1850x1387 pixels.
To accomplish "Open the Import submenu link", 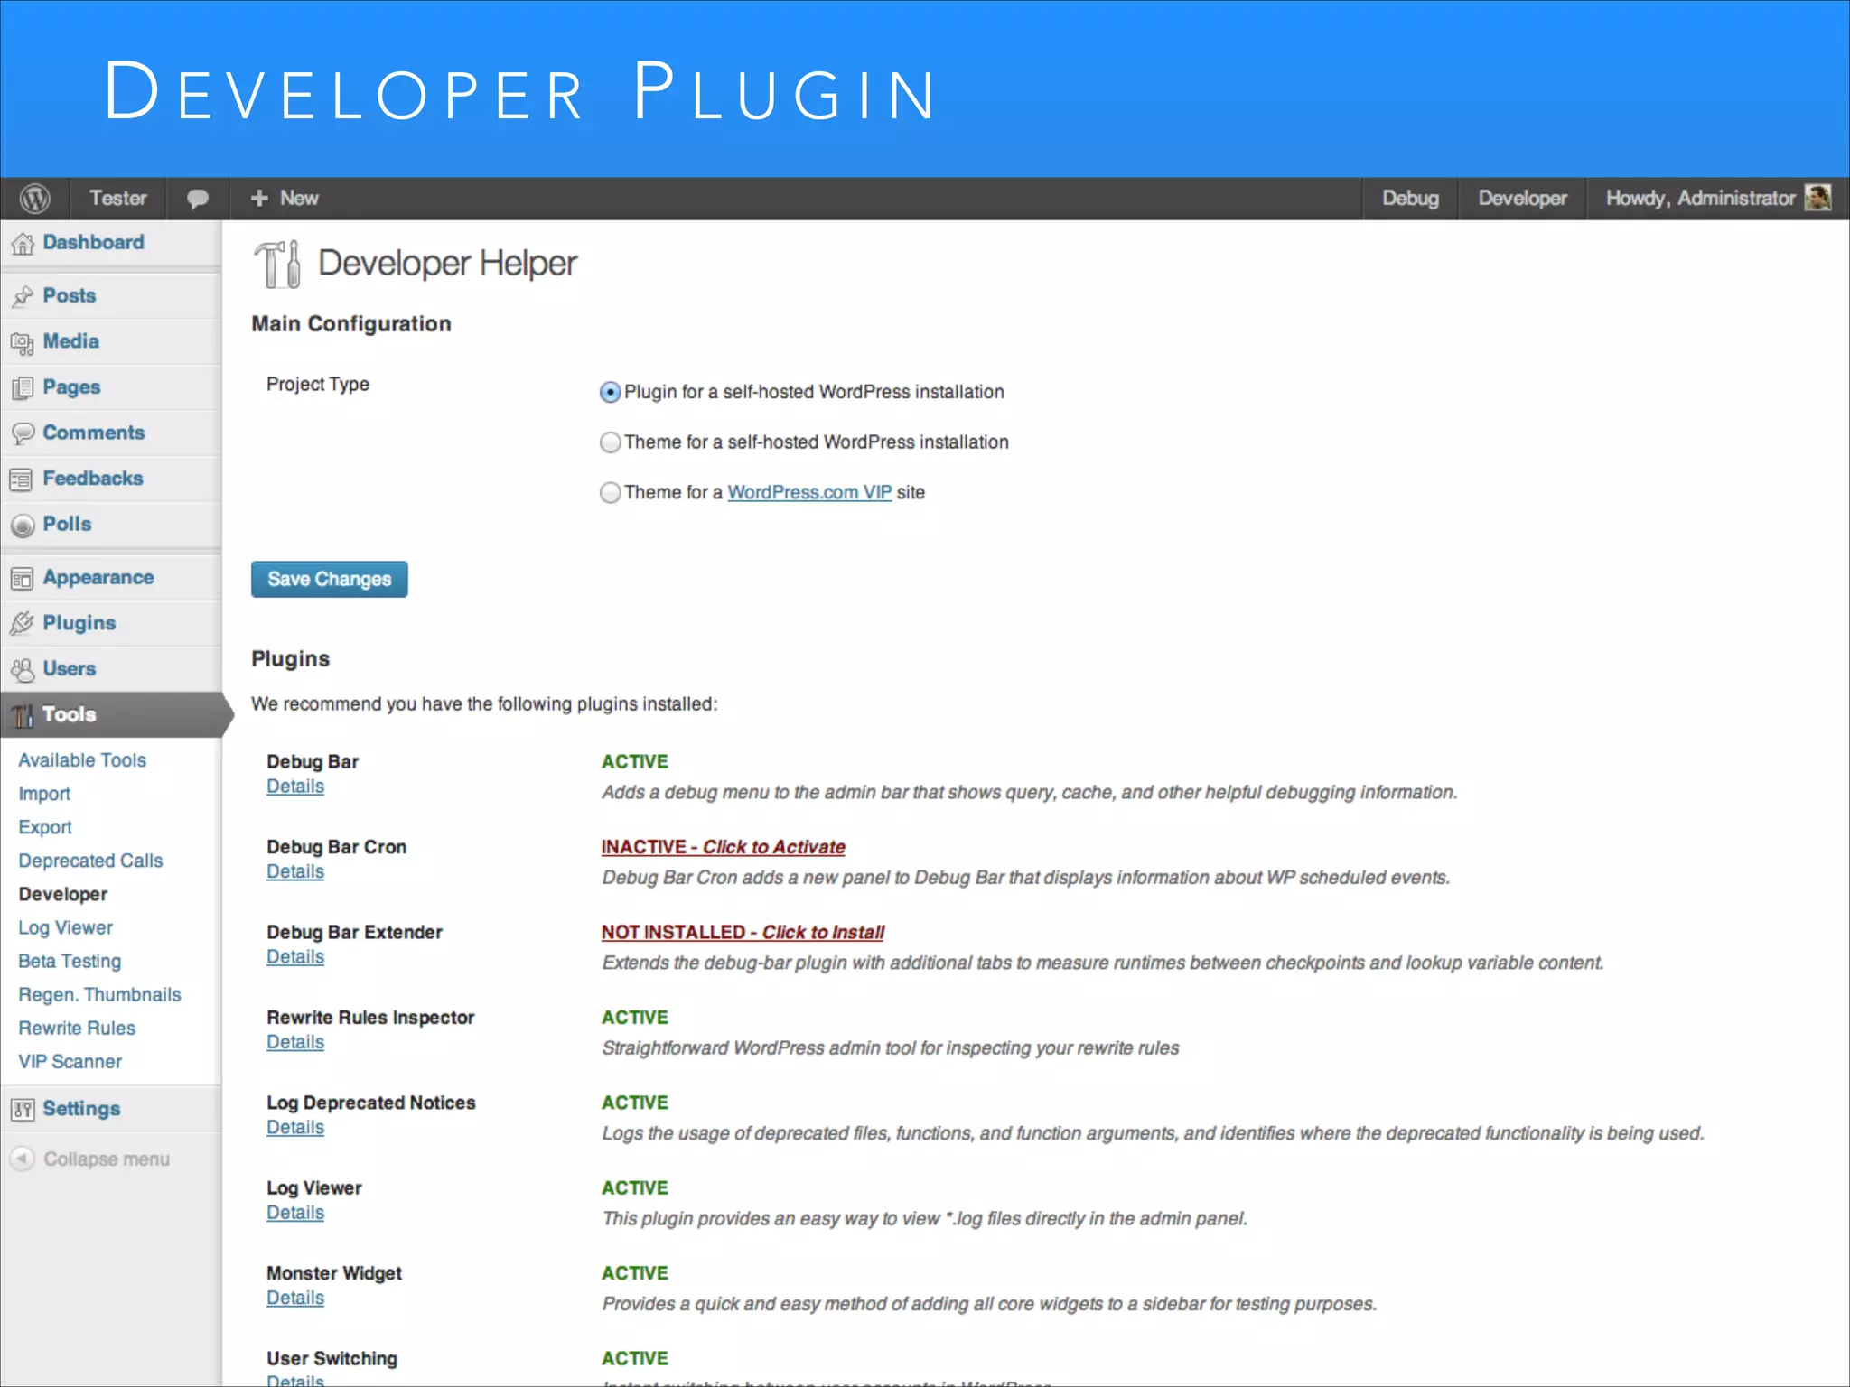I will [44, 794].
